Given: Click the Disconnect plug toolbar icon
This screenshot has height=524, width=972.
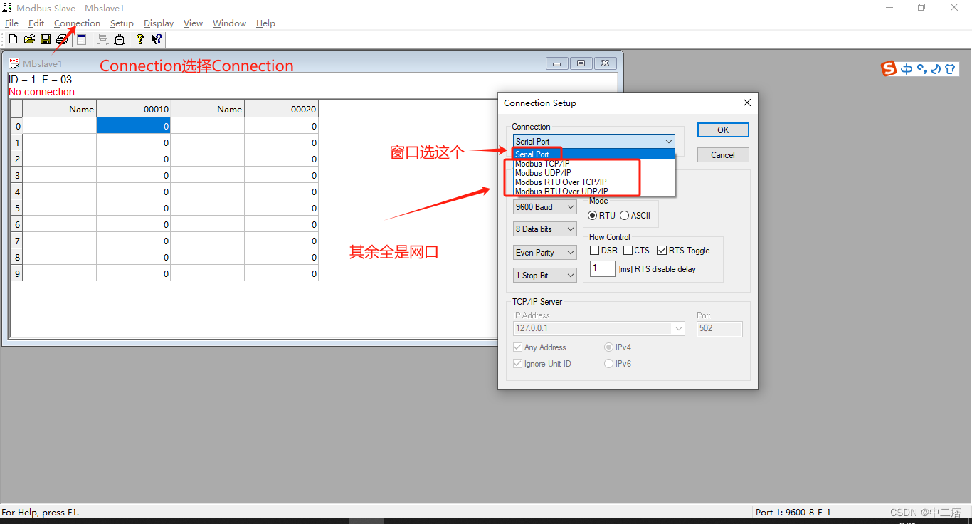Looking at the screenshot, I should [x=120, y=39].
